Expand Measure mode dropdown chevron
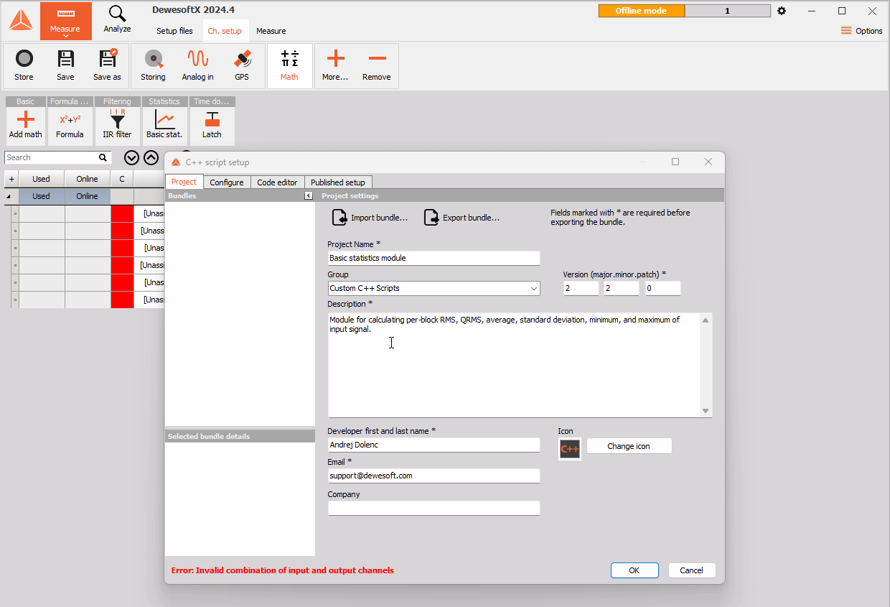Screen dimensions: 890x607 [x=65, y=36]
